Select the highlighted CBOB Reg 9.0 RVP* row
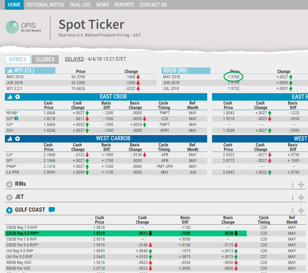Screen dimensions: 308x273 (126, 233)
